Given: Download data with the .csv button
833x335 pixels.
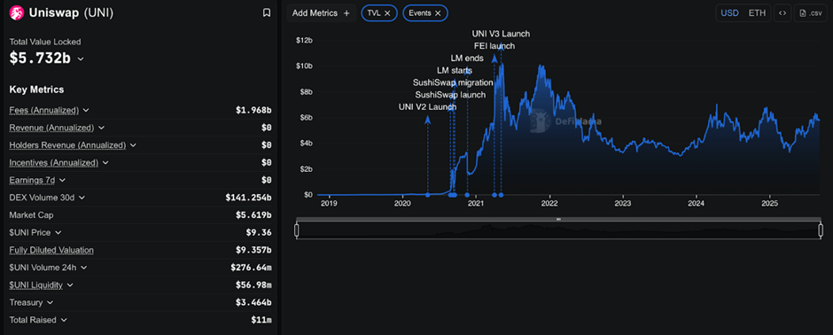Looking at the screenshot, I should 811,13.
